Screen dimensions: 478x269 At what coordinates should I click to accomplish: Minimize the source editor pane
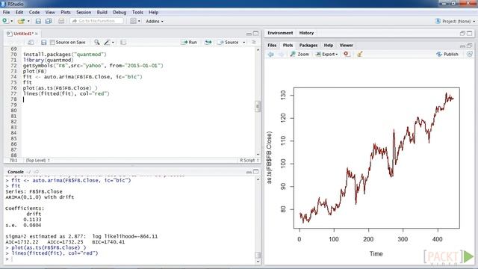coord(249,33)
